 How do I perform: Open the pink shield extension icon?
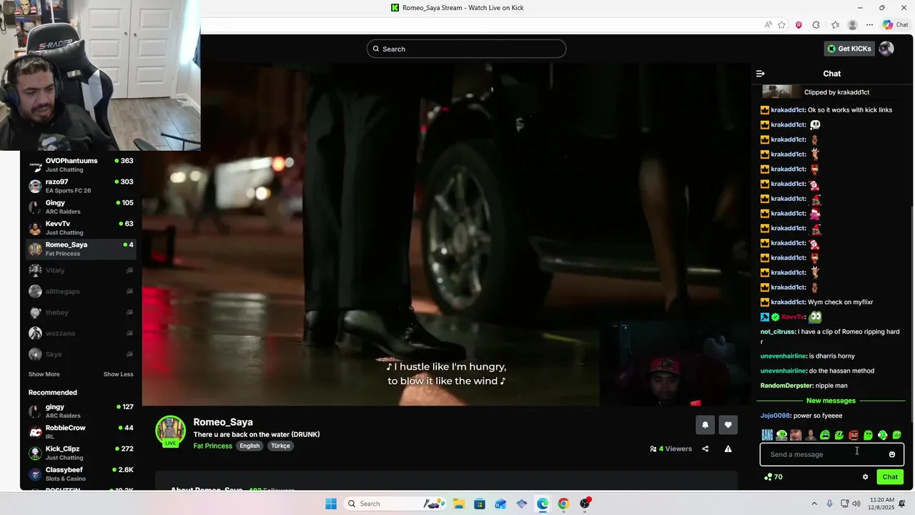click(x=798, y=24)
